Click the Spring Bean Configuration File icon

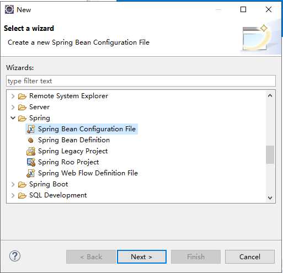click(31, 129)
